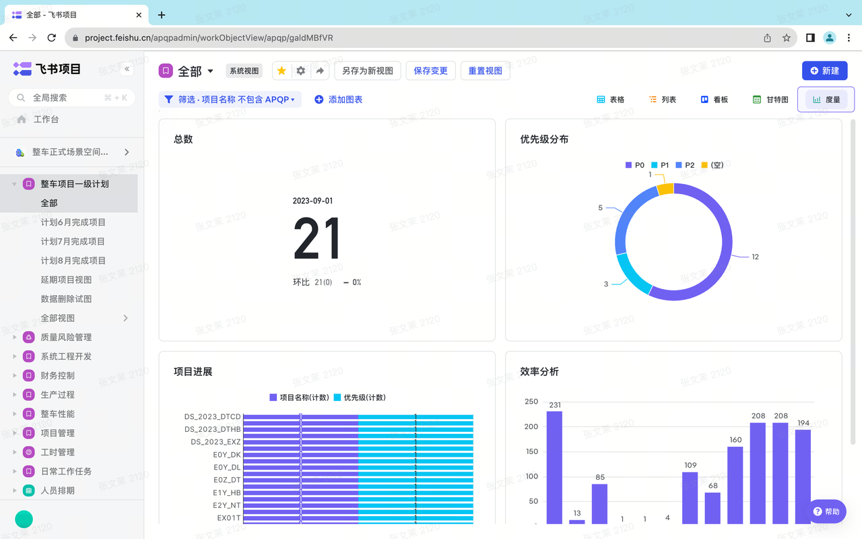Switch to 列表 view tab

pyautogui.click(x=663, y=100)
